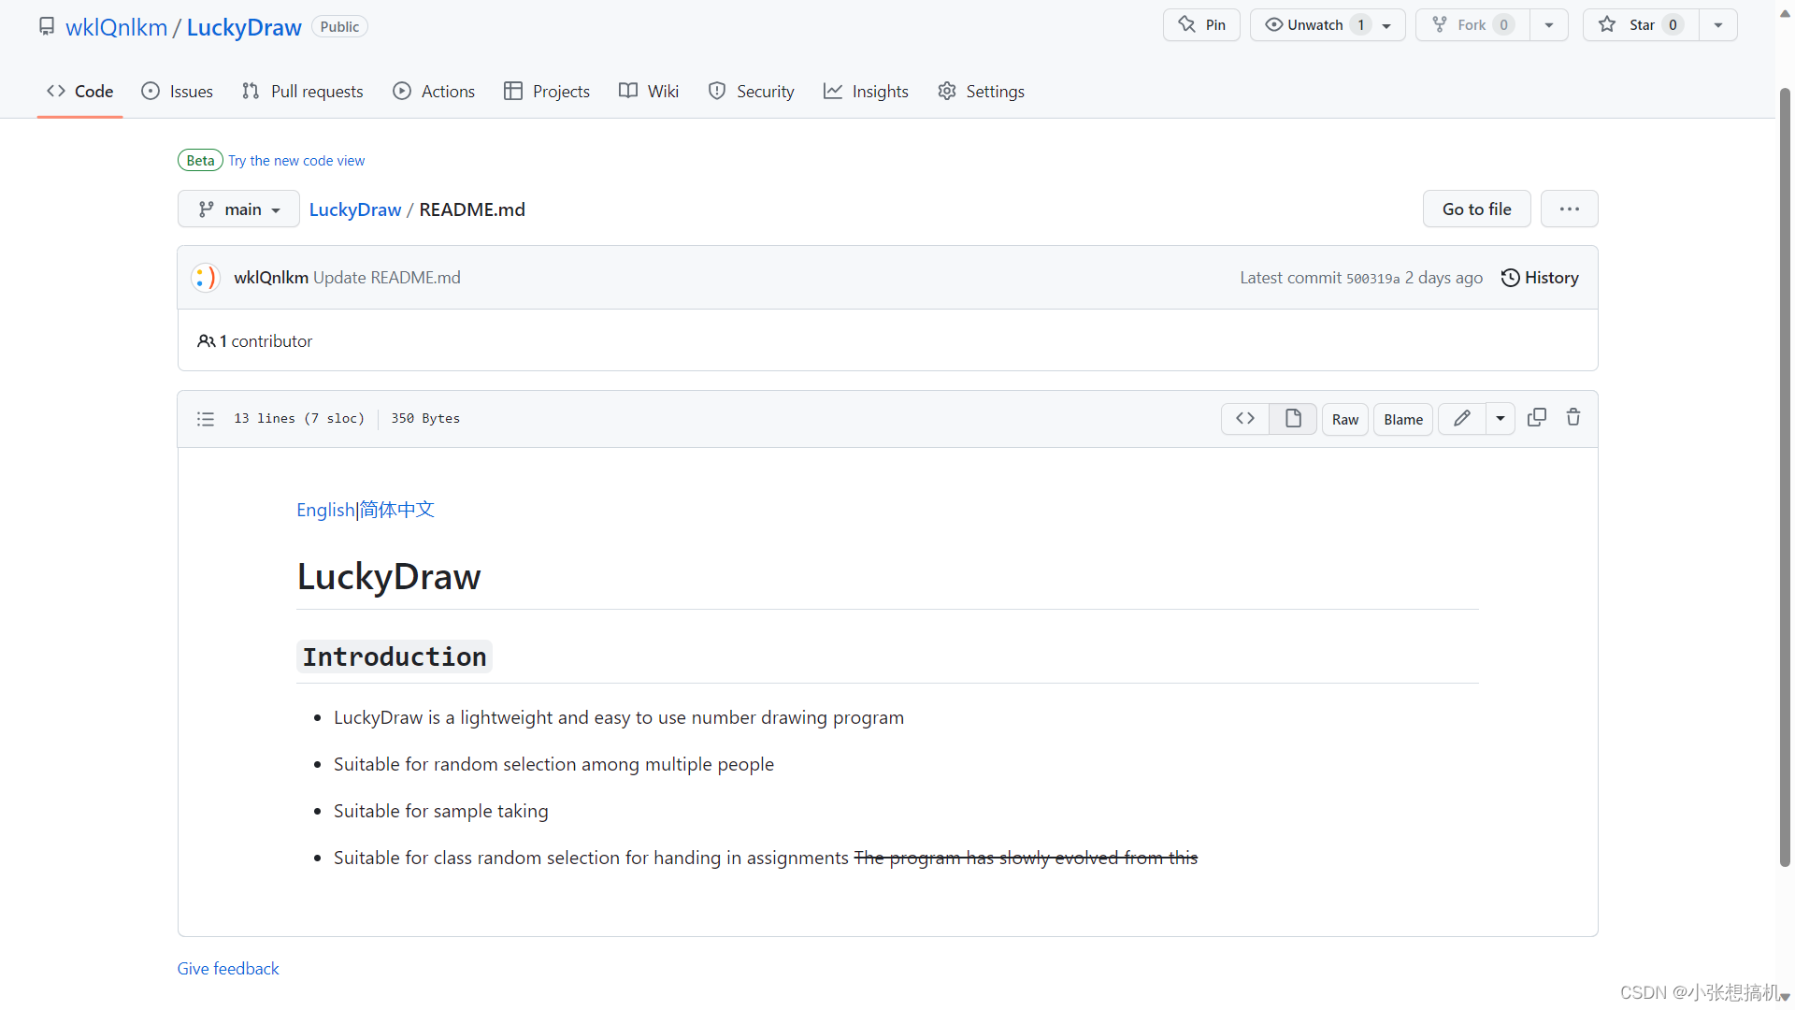Image resolution: width=1795 pixels, height=1010 pixels.
Task: Open commit hash 500319a
Action: [x=1372, y=279]
